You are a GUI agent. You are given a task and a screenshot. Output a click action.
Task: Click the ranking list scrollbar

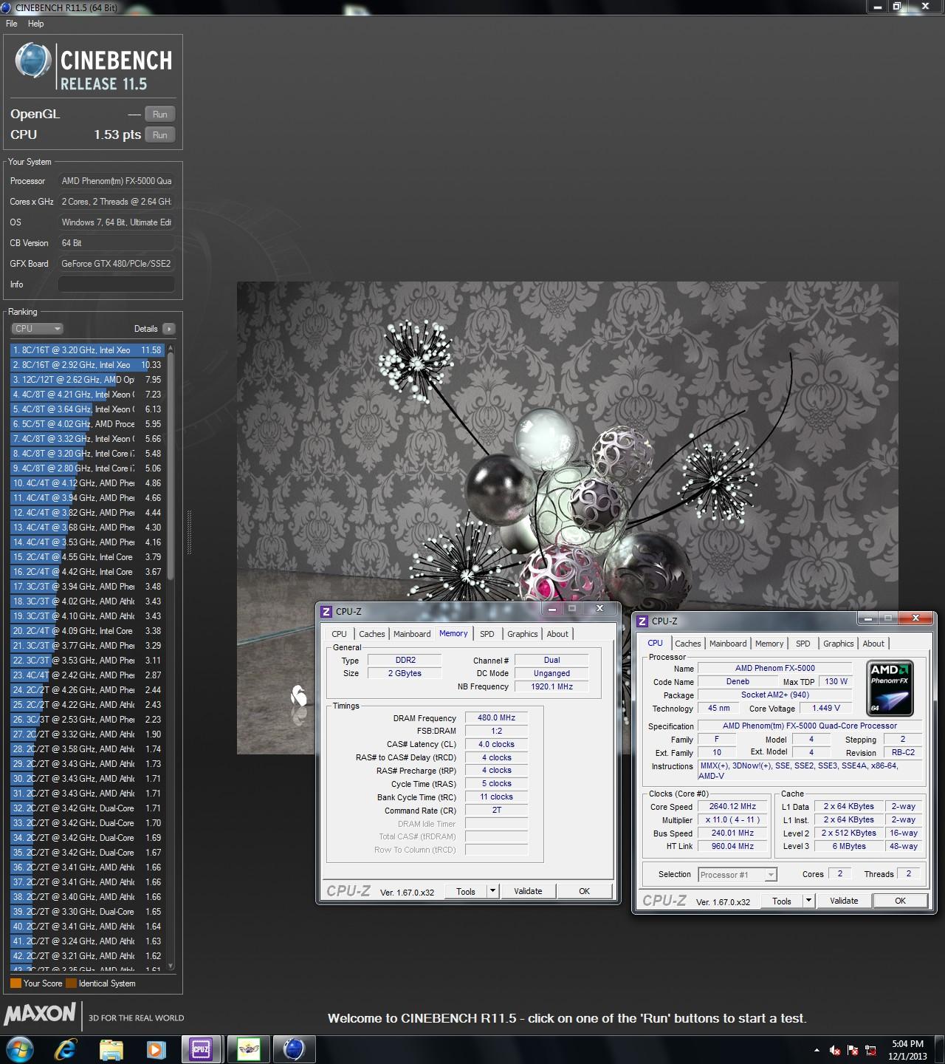171,465
